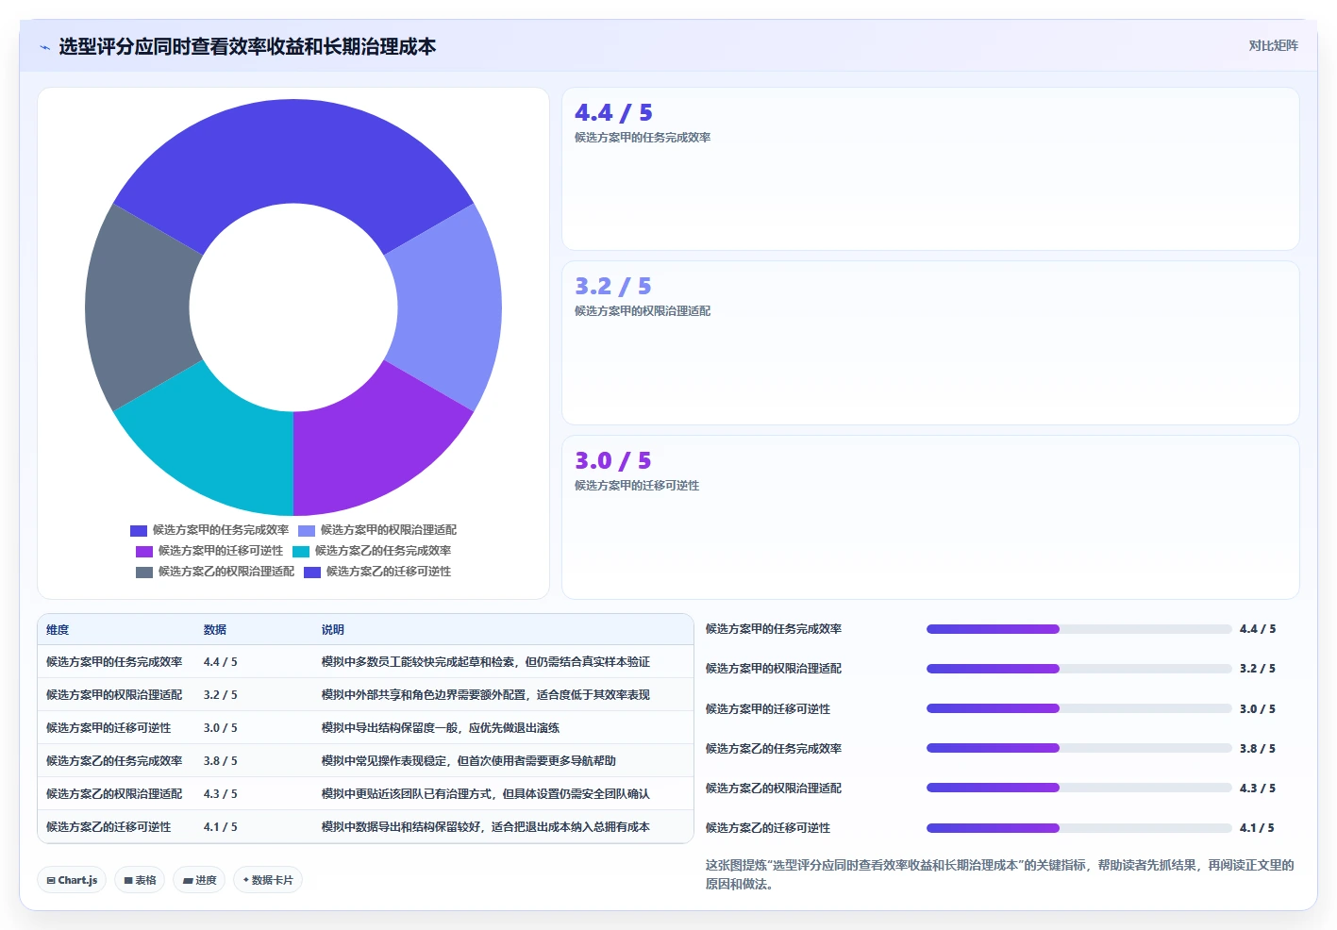Click table cell 候选方案乙的迁移可逆性

point(109,827)
